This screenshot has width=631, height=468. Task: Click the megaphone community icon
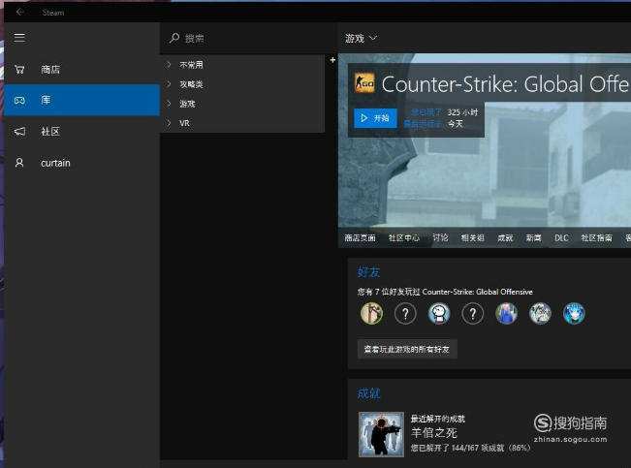point(19,131)
